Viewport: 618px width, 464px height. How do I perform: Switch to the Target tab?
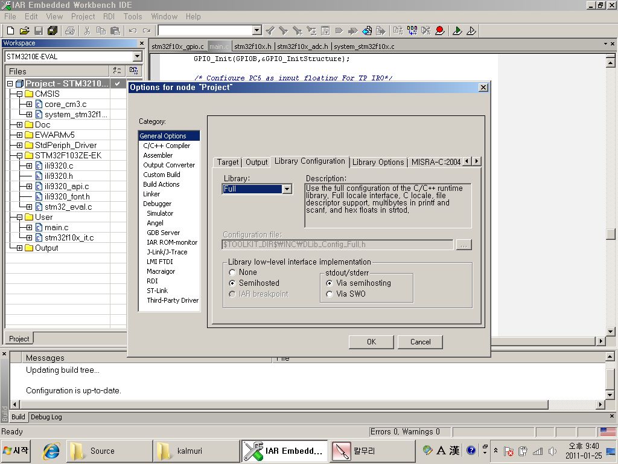click(x=228, y=162)
